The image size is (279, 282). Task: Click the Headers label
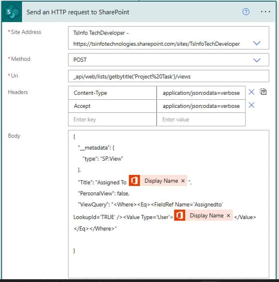[x=18, y=92]
